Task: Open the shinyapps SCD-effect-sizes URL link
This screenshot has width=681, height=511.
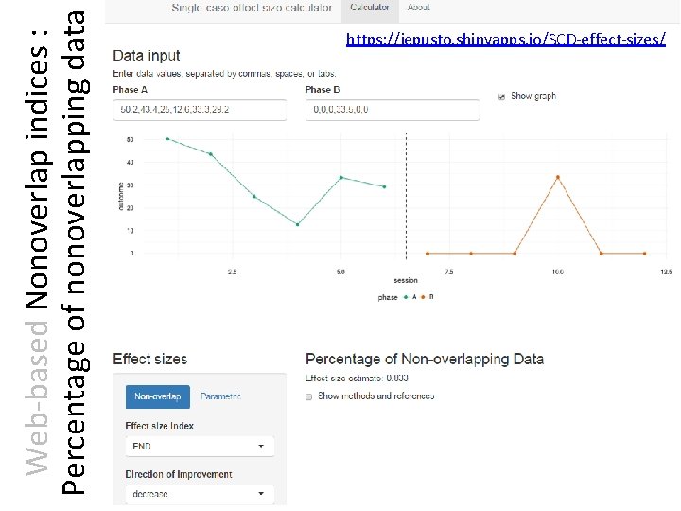Action: click(x=506, y=40)
